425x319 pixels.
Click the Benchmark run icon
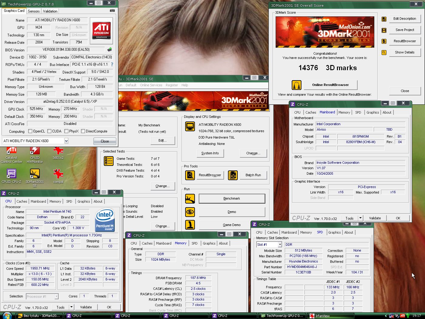coord(190,199)
